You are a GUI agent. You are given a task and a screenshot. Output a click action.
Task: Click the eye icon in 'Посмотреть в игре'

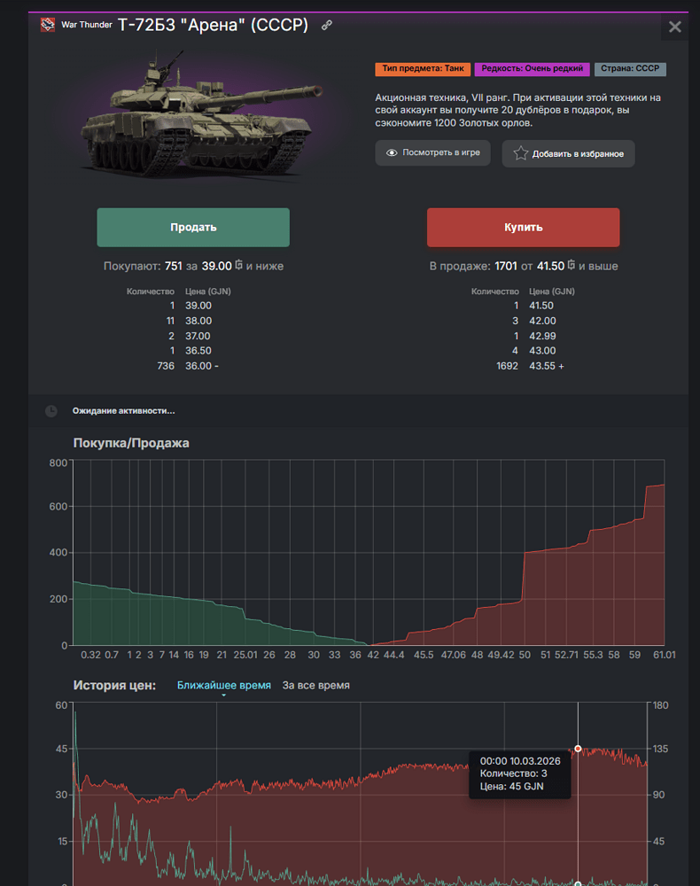(391, 153)
